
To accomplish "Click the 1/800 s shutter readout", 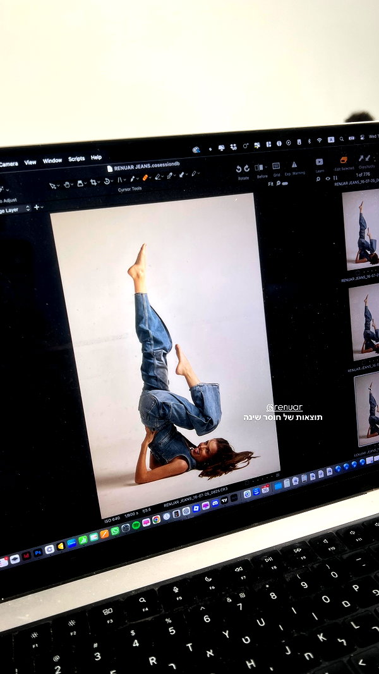I will (x=132, y=515).
